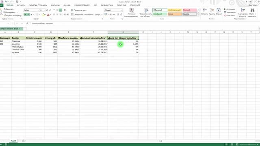Increase font size with the large A icon
Viewport: 260px width, 146px height.
click(47, 10)
